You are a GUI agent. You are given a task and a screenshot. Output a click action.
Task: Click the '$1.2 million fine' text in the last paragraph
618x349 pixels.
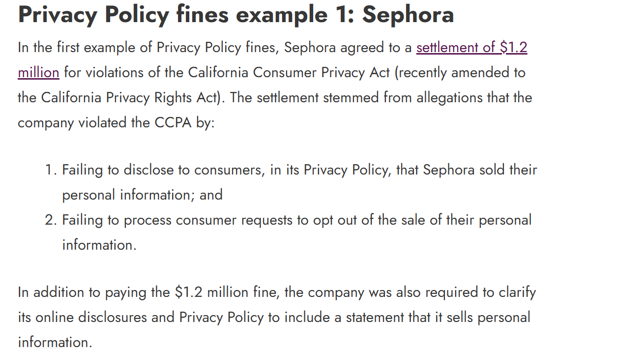[x=228, y=292]
